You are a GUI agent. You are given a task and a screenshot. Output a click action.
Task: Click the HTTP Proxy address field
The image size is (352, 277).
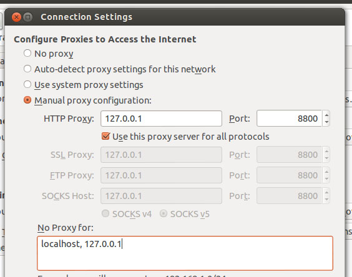click(161, 119)
